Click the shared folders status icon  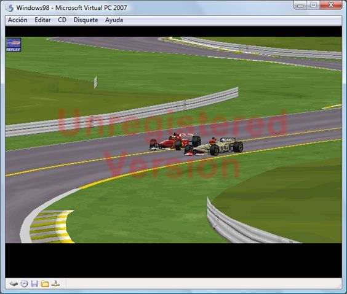tap(45, 284)
